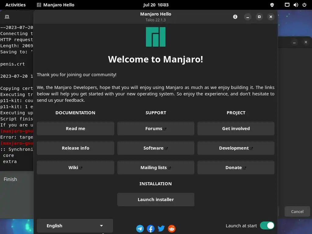Open the About info icon
The height and width of the screenshot is (234, 312).
(x=235, y=17)
